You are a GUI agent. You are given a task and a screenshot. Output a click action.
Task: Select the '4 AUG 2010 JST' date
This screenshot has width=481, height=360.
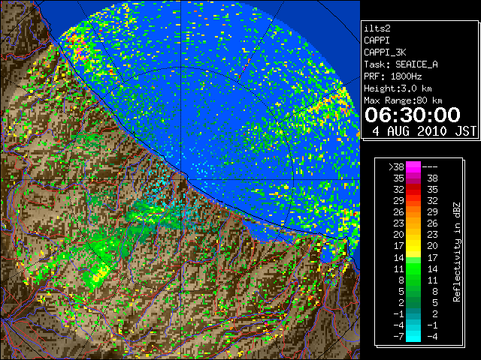coord(424,131)
